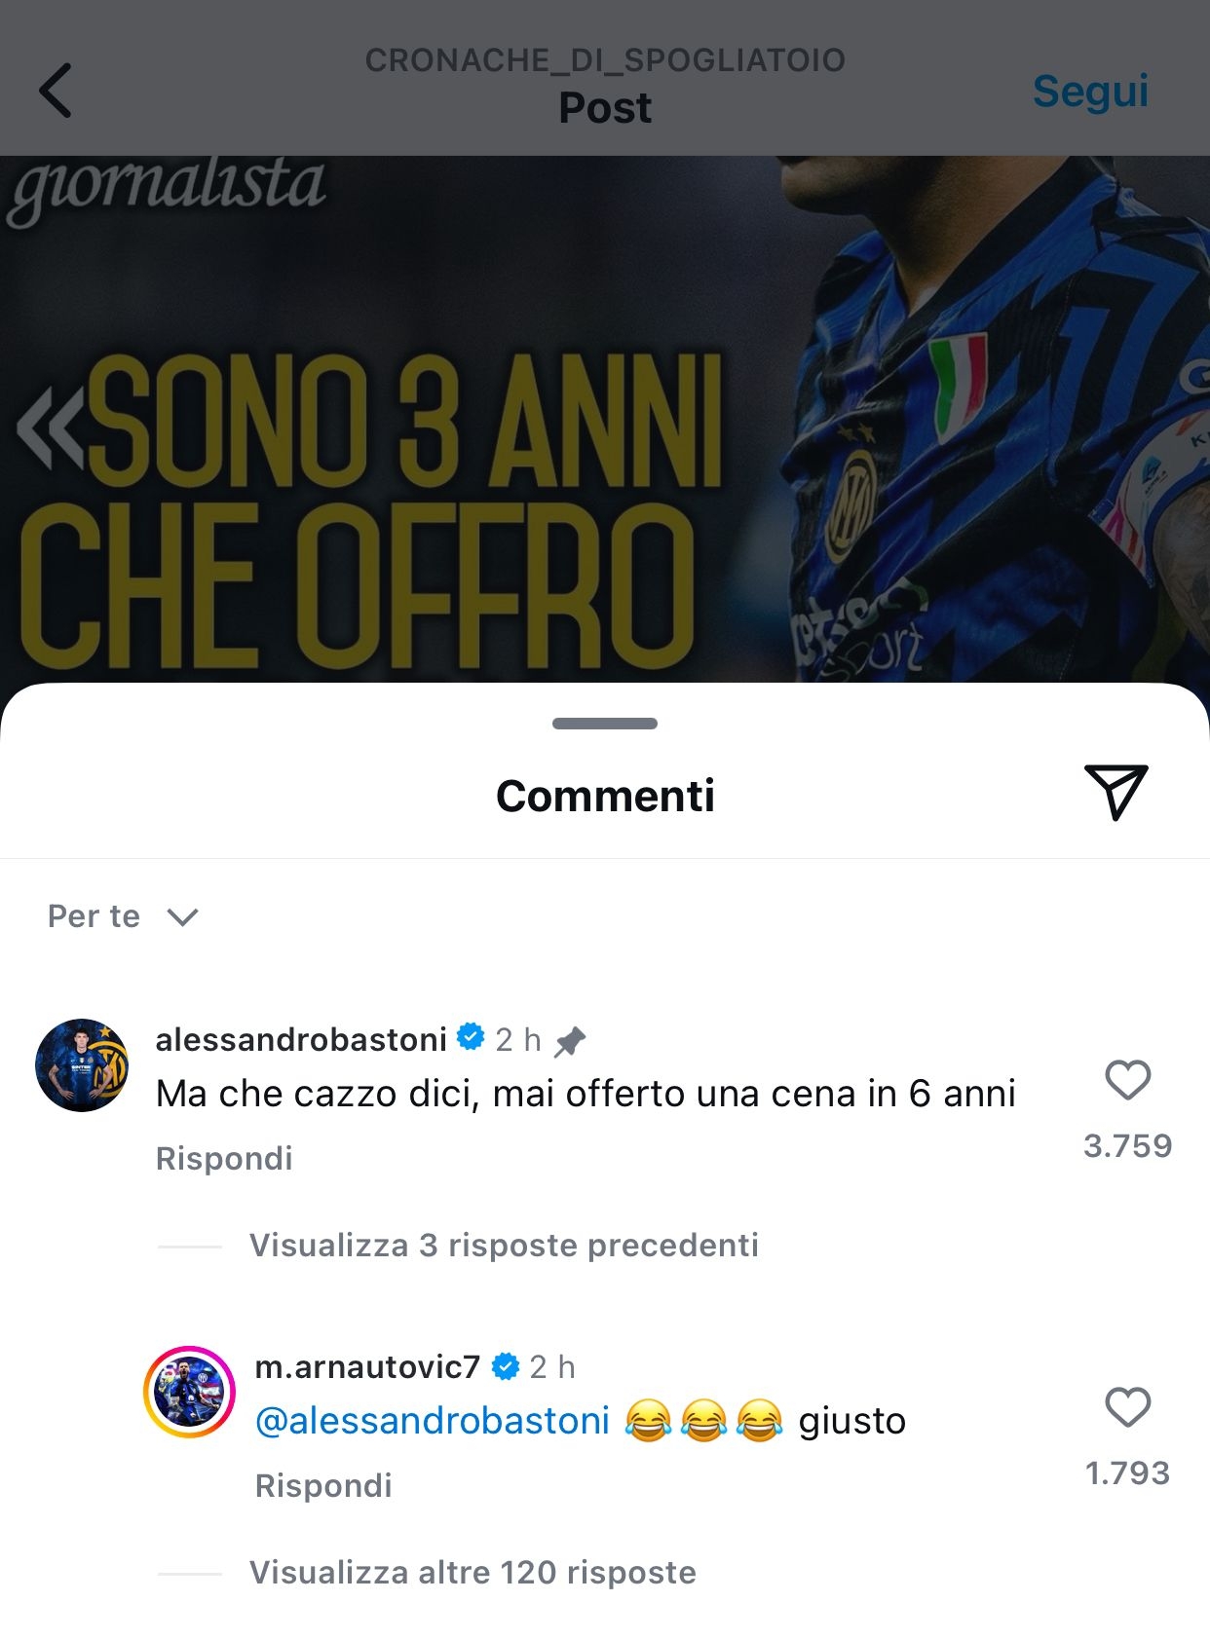
Task: Expand Visualizza 3 risposte precedenti
Action: coord(504,1245)
